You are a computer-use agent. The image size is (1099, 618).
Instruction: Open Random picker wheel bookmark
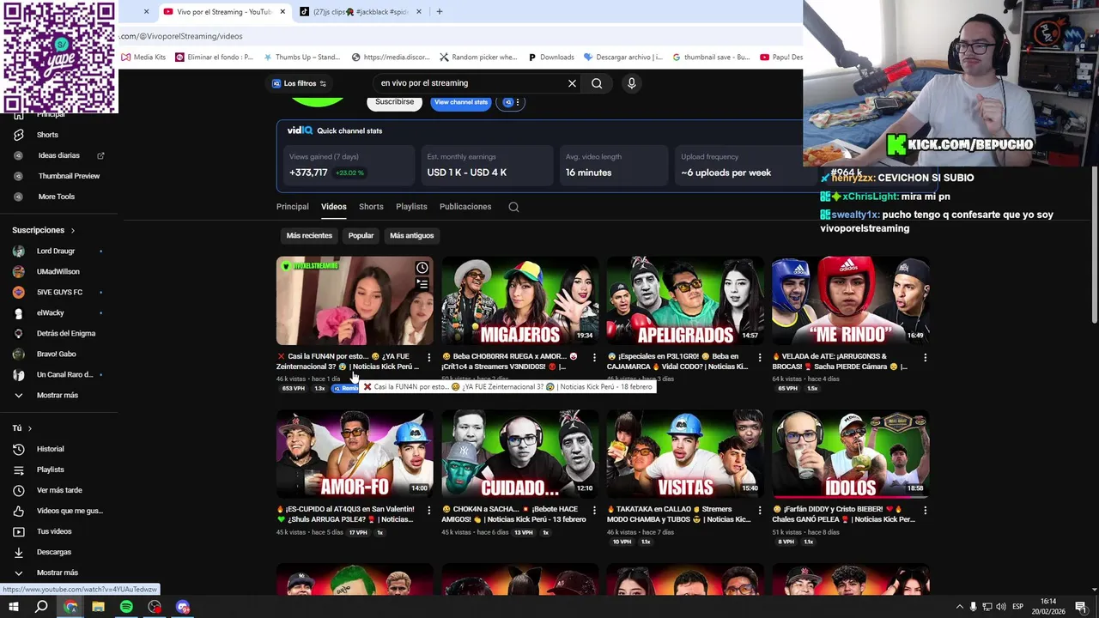click(478, 58)
